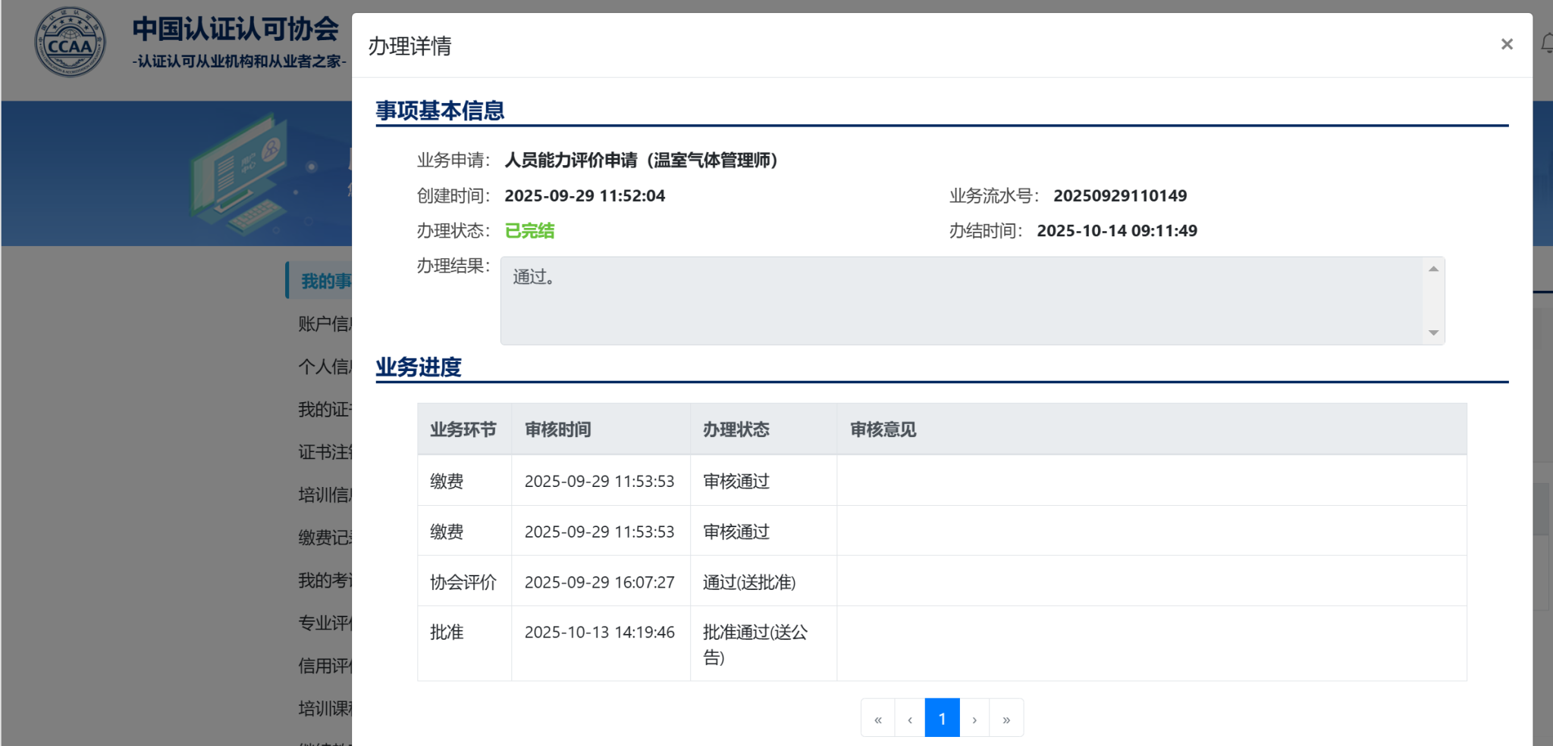
Task: Click scroll-up arrow in 办理结果 box
Action: point(1433,269)
